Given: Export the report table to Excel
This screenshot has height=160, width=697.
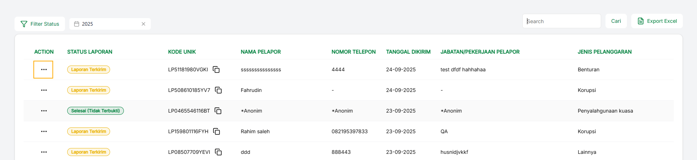Looking at the screenshot, I should tap(657, 21).
